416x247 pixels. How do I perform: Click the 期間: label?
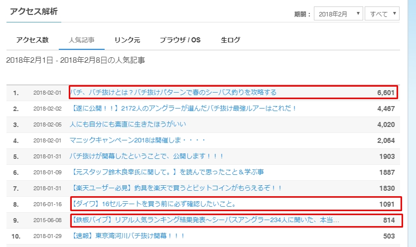pyautogui.click(x=302, y=14)
